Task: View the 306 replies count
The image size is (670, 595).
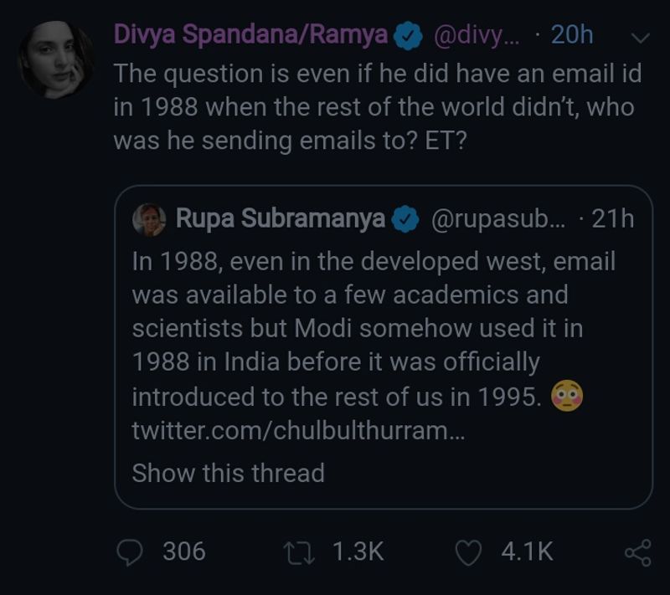Action: [183, 551]
